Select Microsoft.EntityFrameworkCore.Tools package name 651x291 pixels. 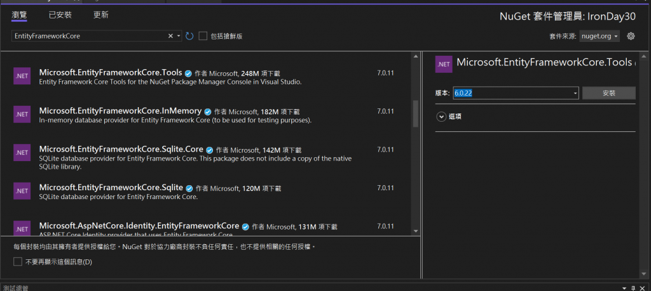[x=111, y=72]
